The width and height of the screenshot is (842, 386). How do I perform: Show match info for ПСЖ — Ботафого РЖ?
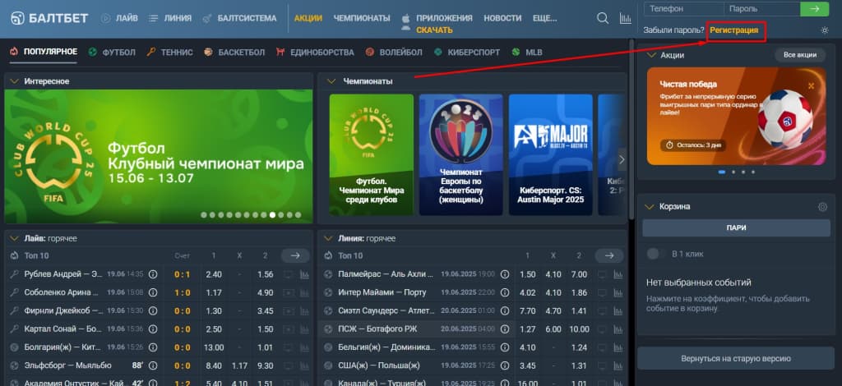pos(505,329)
